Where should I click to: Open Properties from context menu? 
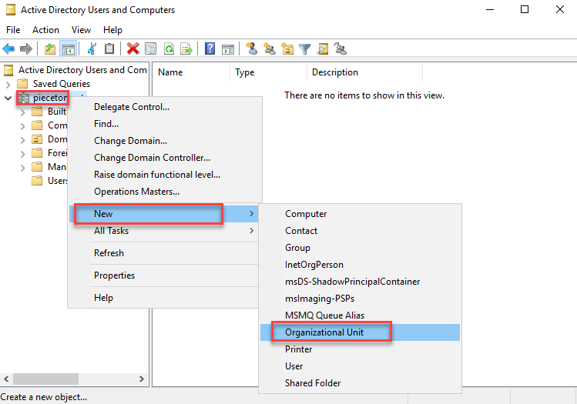click(x=165, y=275)
